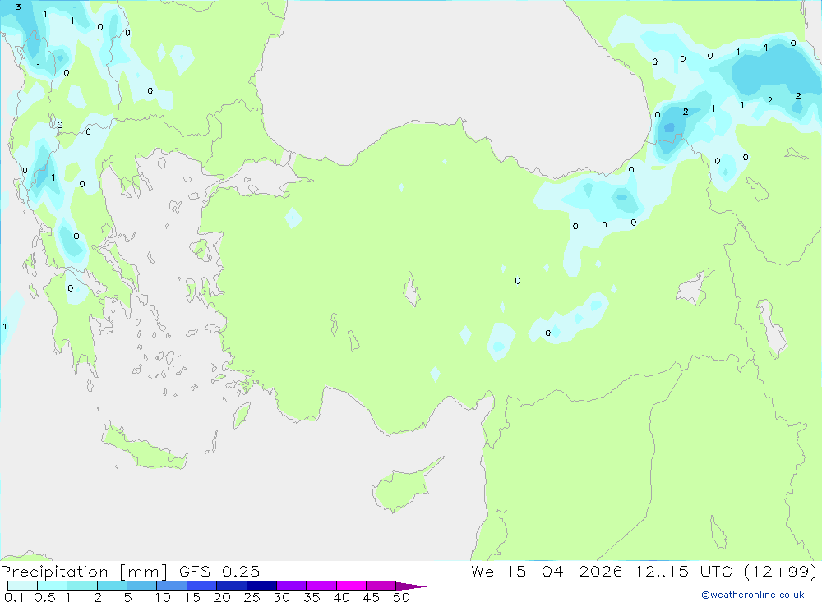The width and height of the screenshot is (822, 602).
Task: Click the 40–45 mm magenta legend swatch
Action: click(x=351, y=586)
